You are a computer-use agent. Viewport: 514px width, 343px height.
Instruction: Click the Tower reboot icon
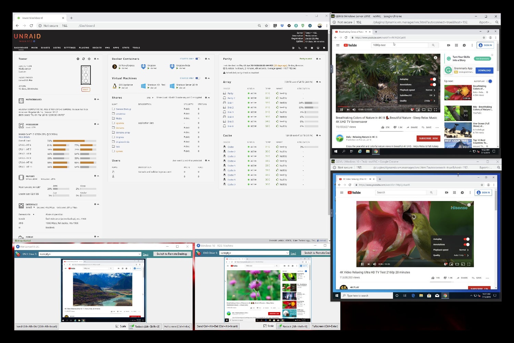pyautogui.click(x=84, y=59)
